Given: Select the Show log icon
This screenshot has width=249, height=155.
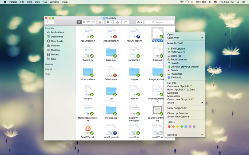Looking at the screenshot, I should 169,56.
